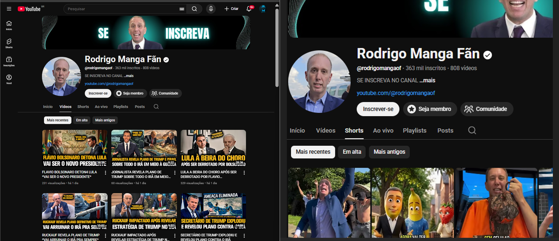This screenshot has height=241, width=559.
Task: Open Ao vivo tab in right window
Action: (x=383, y=130)
